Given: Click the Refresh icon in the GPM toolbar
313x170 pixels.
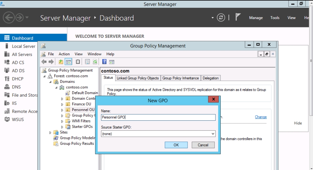Looking at the screenshot, I should (94, 62).
